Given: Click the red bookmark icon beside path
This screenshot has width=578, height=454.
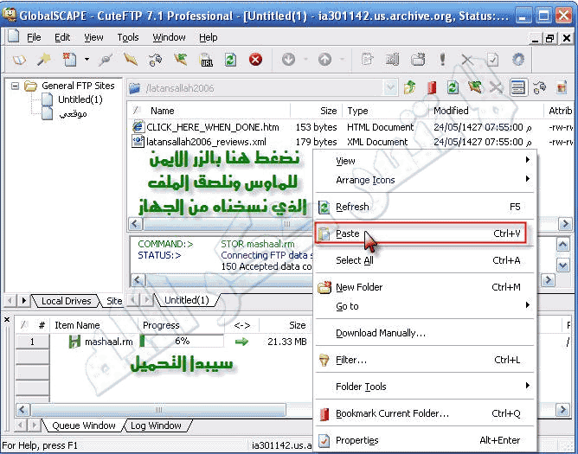Looking at the screenshot, I should [x=431, y=87].
